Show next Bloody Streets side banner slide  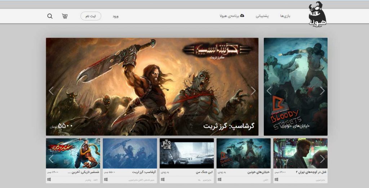point(322,91)
